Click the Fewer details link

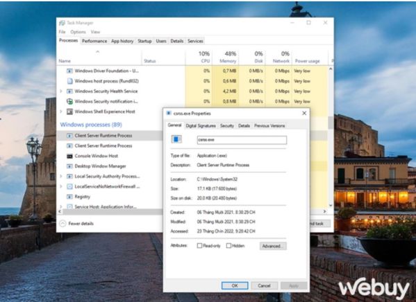(81, 224)
